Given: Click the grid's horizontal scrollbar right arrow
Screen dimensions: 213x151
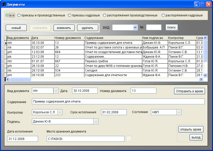Looking at the screenshot, I should [x=201, y=79].
